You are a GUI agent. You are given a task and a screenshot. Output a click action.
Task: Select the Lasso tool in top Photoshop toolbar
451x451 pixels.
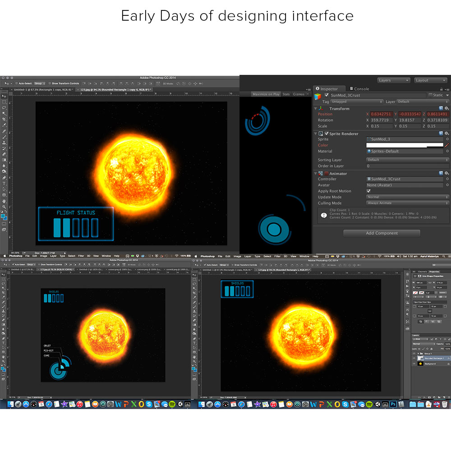coord(4,107)
